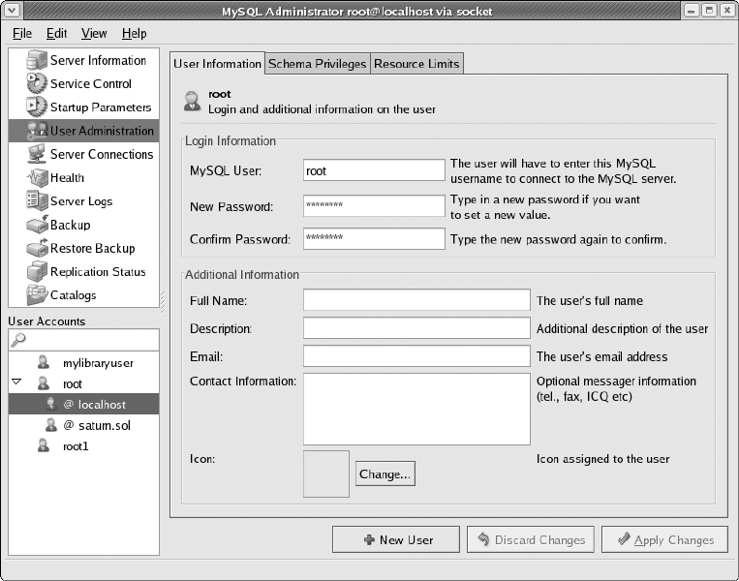
Task: Click the User Accounts search box
Action: tap(84, 340)
